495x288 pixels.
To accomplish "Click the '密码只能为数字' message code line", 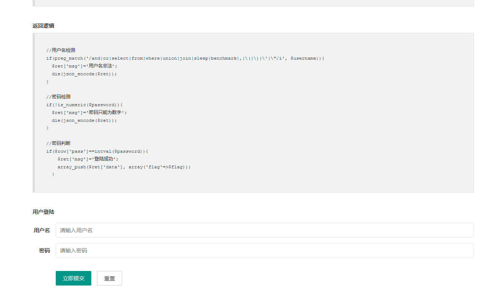I will [x=89, y=113].
